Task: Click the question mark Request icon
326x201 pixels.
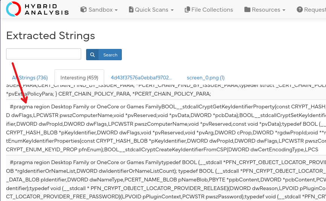Action: [299, 10]
